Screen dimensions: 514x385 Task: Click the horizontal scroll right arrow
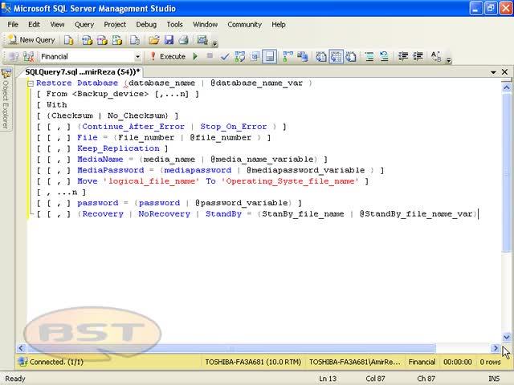point(496,348)
